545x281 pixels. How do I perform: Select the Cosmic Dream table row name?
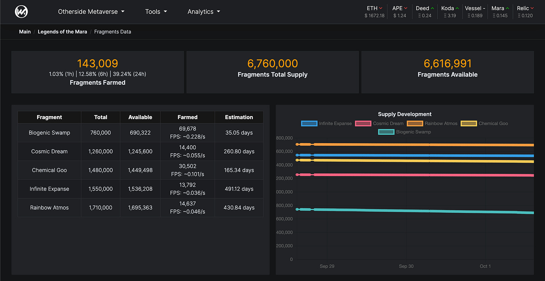click(49, 151)
